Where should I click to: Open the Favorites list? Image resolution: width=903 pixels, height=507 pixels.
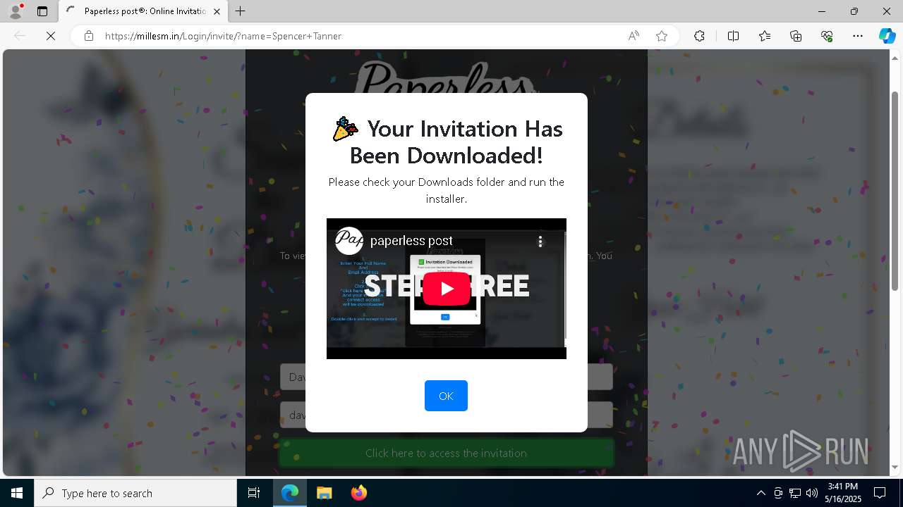click(765, 36)
